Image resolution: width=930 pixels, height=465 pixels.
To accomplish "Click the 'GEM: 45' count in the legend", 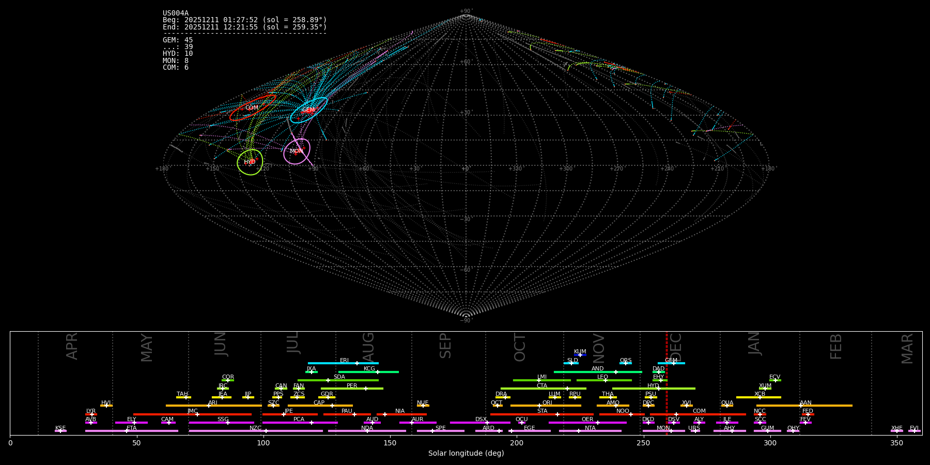I will (x=178, y=40).
